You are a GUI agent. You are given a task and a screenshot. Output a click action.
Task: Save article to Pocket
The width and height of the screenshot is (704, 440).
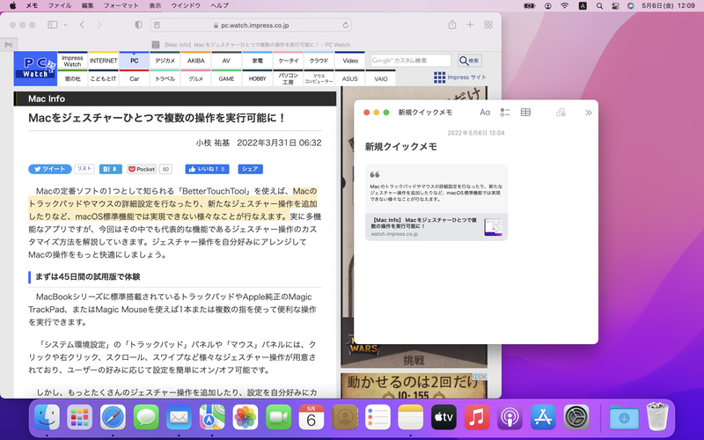(142, 169)
